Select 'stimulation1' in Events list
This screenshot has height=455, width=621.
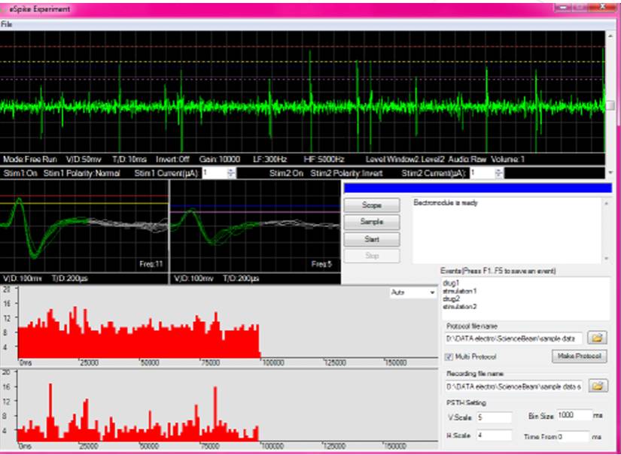pos(459,291)
